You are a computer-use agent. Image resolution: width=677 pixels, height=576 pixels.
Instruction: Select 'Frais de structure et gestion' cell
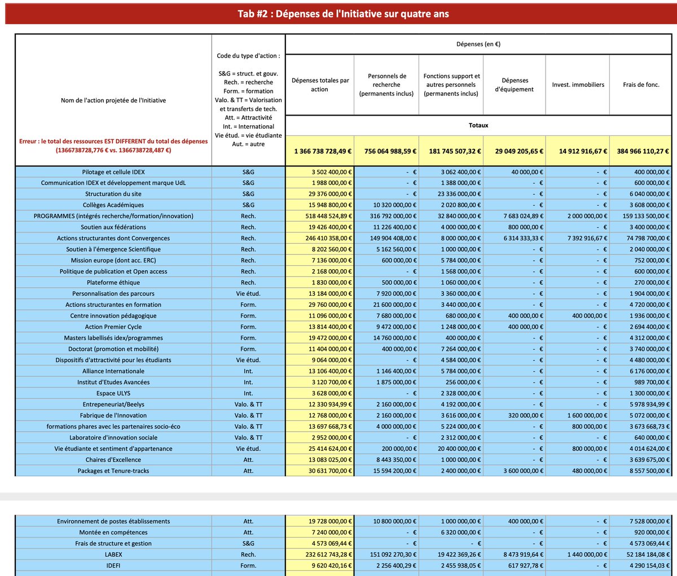(113, 543)
